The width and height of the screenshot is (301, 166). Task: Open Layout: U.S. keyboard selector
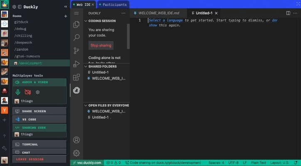point(279,163)
